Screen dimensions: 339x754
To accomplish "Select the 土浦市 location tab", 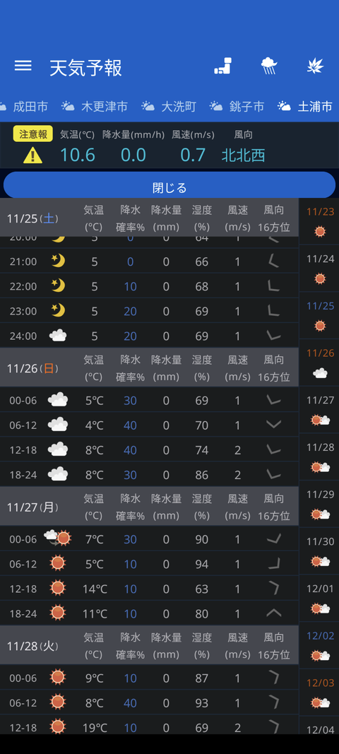I will coord(305,106).
